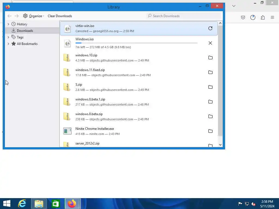Cancel the Windows.iso download
Screen dimensions: 279x209
[x=210, y=43]
